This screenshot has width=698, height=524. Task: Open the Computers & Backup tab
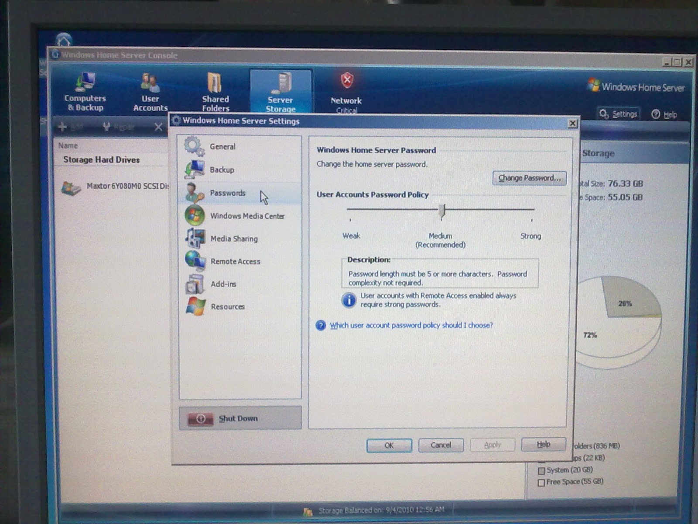point(85,92)
